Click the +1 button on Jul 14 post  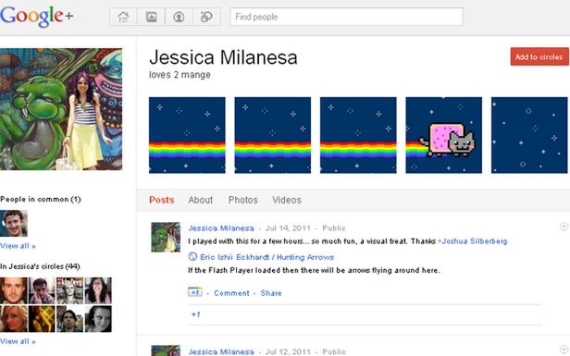(195, 292)
